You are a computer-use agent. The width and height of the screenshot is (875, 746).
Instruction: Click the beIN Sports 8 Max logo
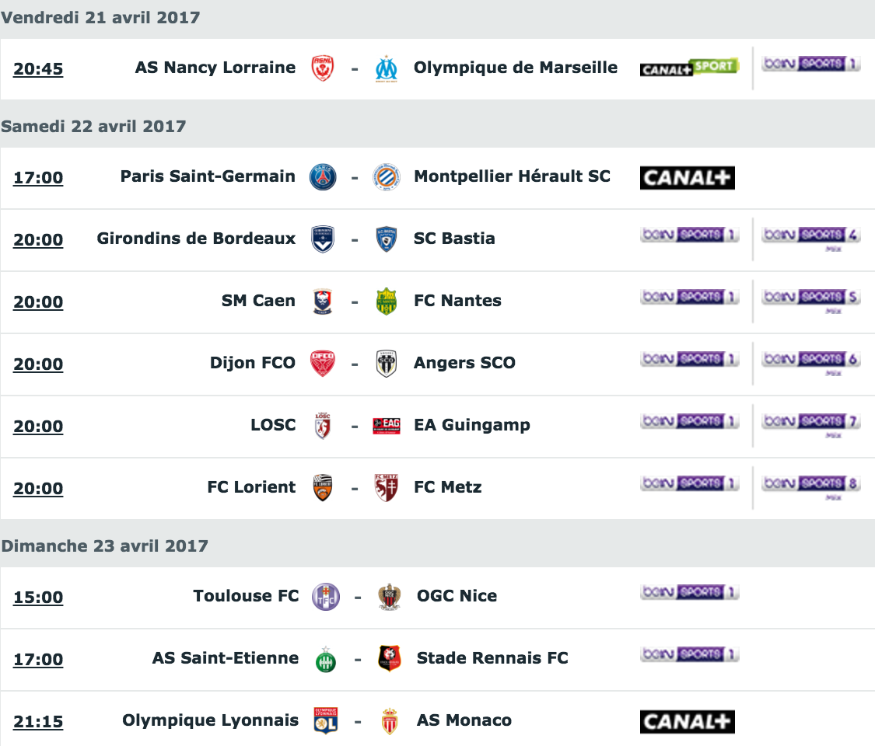(x=810, y=484)
